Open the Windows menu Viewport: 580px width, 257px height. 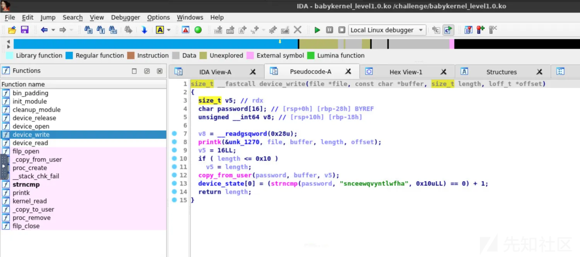click(190, 17)
